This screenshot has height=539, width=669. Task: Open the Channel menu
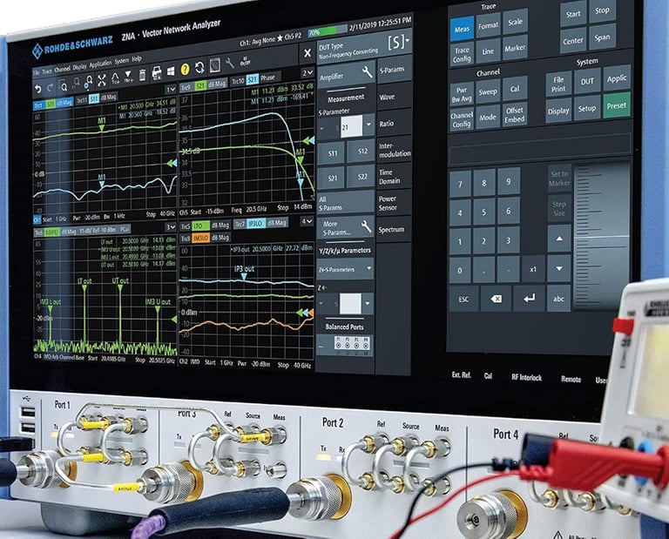(63, 69)
